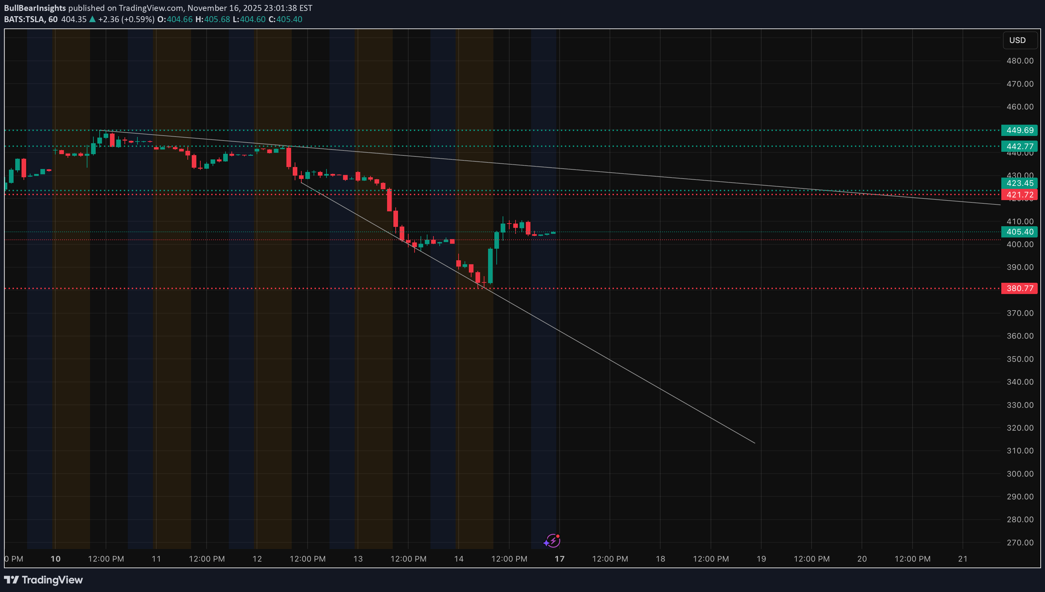The image size is (1045, 592).
Task: Open the USD currency selector
Action: 1020,40
